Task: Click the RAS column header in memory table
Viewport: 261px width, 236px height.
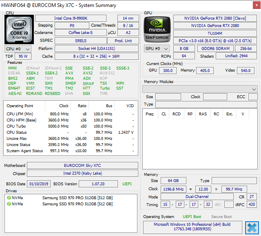Action: [203, 114]
